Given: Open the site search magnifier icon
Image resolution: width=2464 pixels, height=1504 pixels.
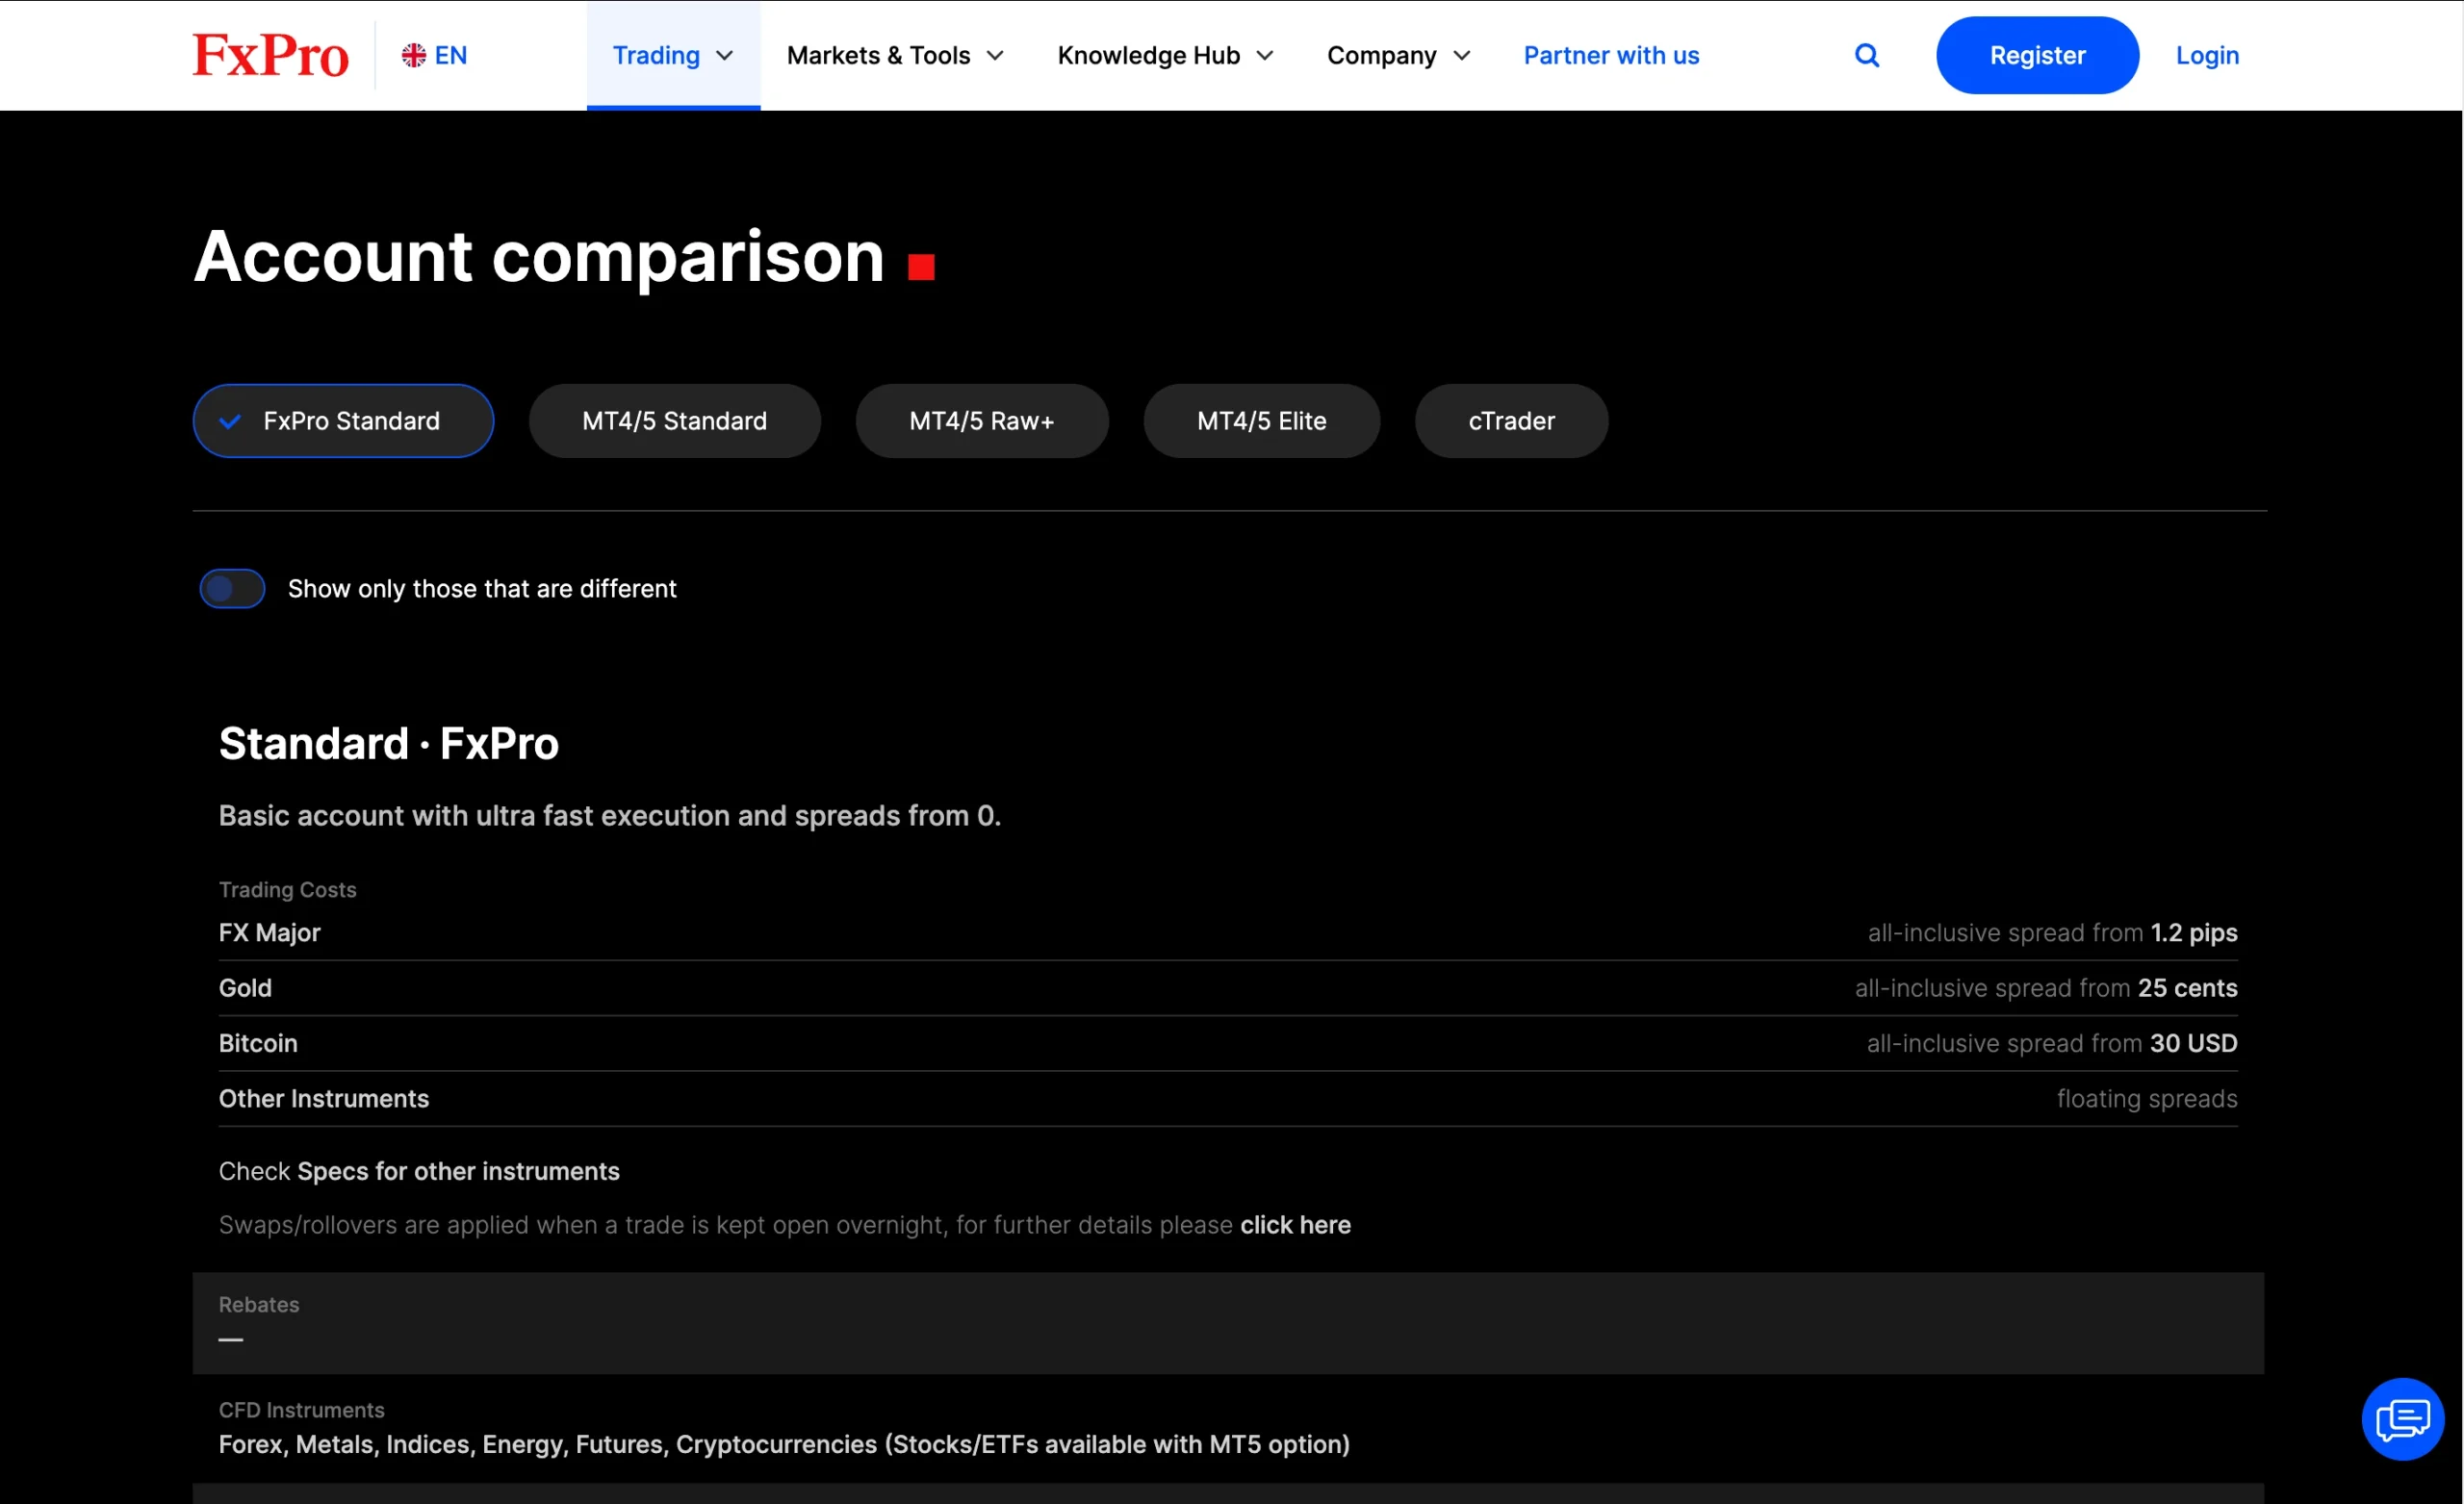Looking at the screenshot, I should pyautogui.click(x=1866, y=55).
